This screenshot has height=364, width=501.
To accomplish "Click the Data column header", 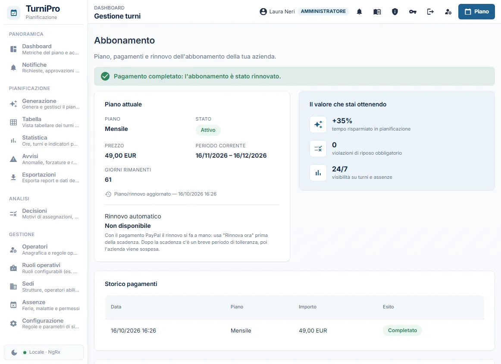I will tap(116, 307).
